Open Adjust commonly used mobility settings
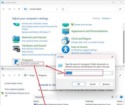The height and width of the screenshot is (105, 125). pyautogui.click(x=39, y=55)
